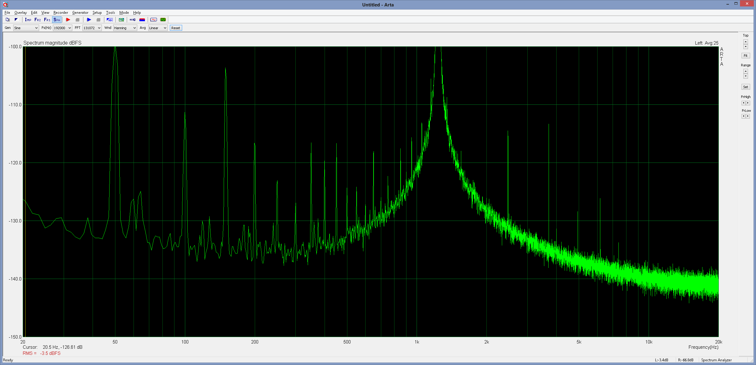Switch to Impulse response (IMP) mode
The width and height of the screenshot is (756, 365).
pyautogui.click(x=28, y=20)
